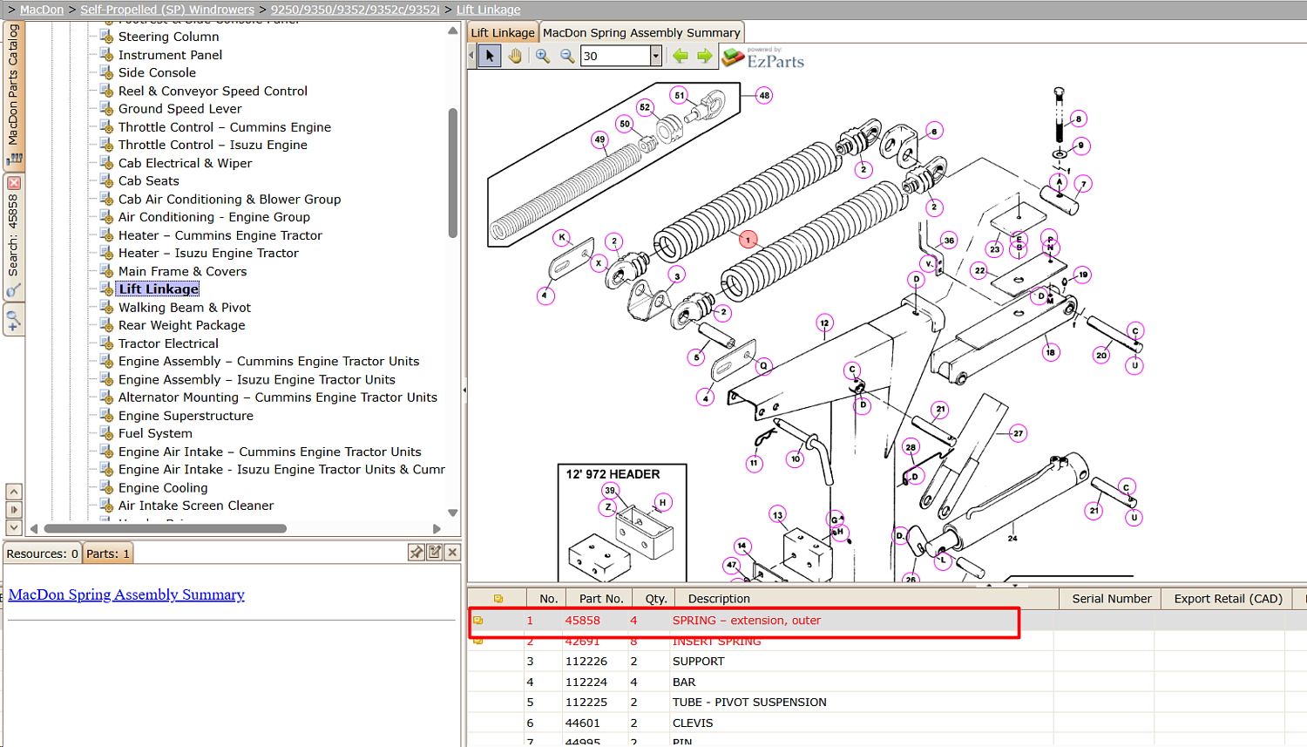Image resolution: width=1307 pixels, height=747 pixels.
Task: Click the notes column header icon
Action: tap(498, 599)
